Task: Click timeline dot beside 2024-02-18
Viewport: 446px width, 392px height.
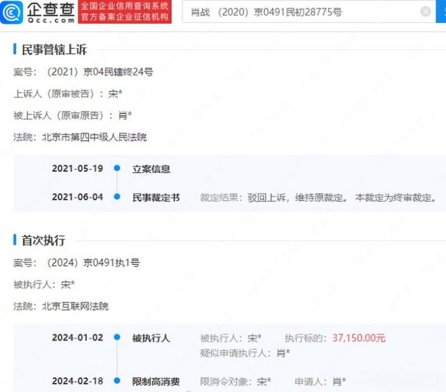Action: (117, 381)
